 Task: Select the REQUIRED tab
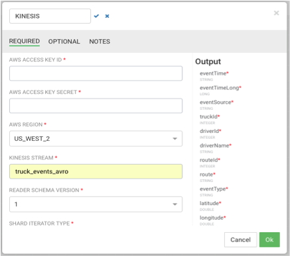(25, 42)
